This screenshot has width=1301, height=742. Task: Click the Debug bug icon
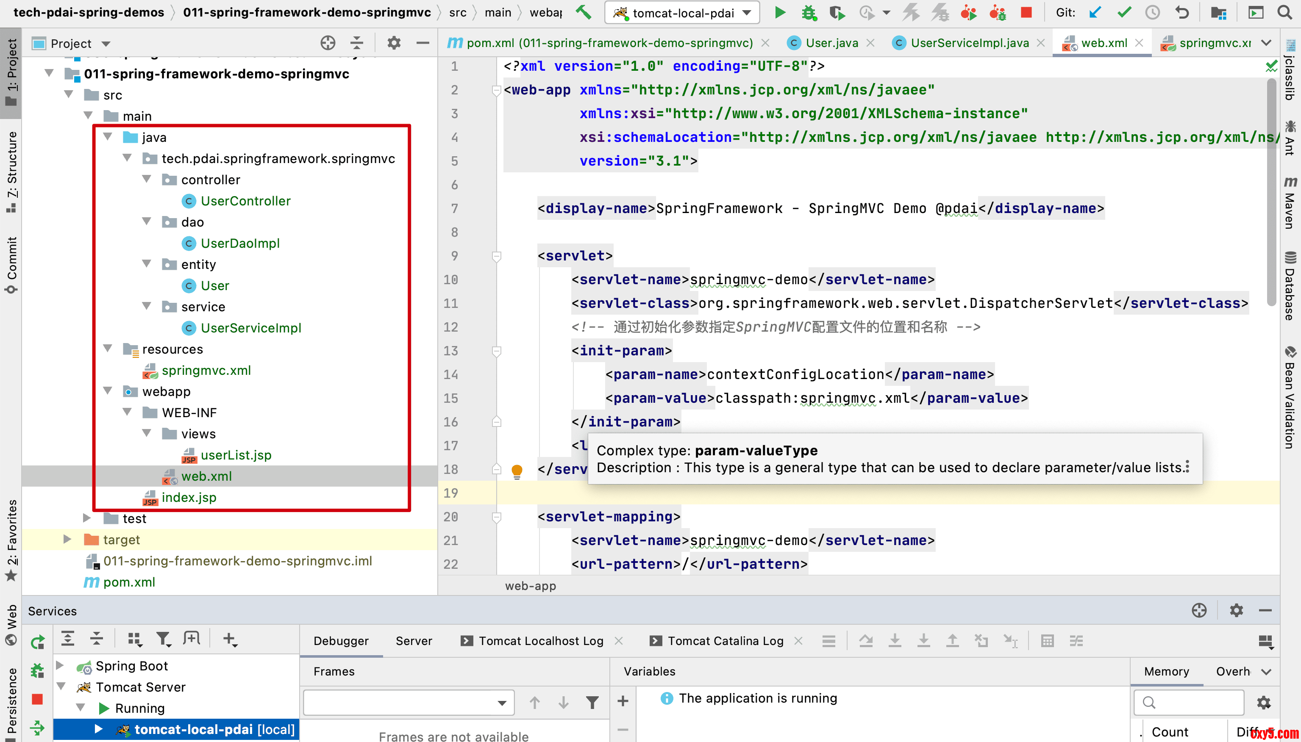point(808,12)
